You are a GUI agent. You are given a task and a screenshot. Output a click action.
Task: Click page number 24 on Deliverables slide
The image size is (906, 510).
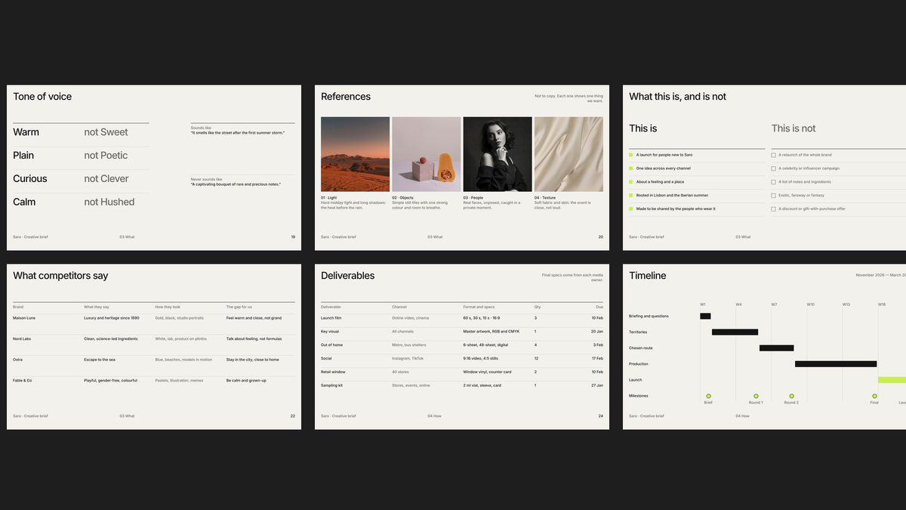(x=601, y=416)
